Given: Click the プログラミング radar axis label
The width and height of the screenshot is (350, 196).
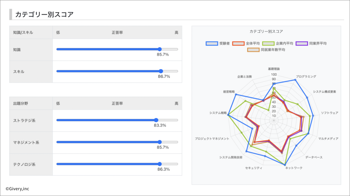Looking at the screenshot, I should 306,77.
